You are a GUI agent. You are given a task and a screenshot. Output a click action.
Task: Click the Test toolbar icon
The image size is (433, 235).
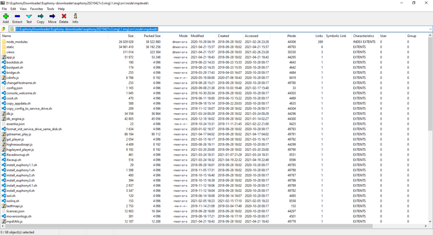pos(29,17)
